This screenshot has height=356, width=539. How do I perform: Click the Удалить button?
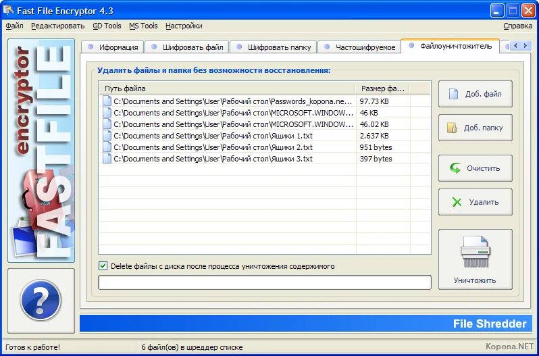pos(475,202)
